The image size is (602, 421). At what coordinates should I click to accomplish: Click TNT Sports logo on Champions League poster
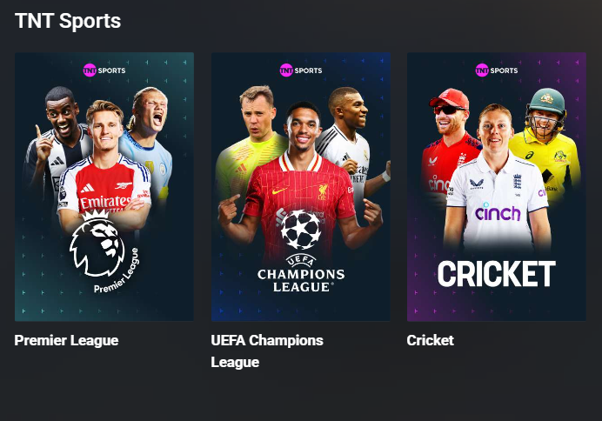point(301,70)
